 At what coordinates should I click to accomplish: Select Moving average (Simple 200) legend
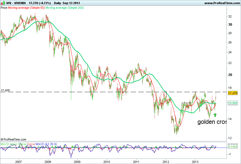[x=65, y=8]
